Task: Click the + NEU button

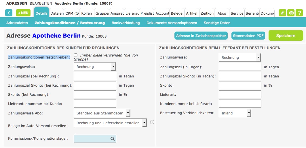Action: (x=23, y=13)
